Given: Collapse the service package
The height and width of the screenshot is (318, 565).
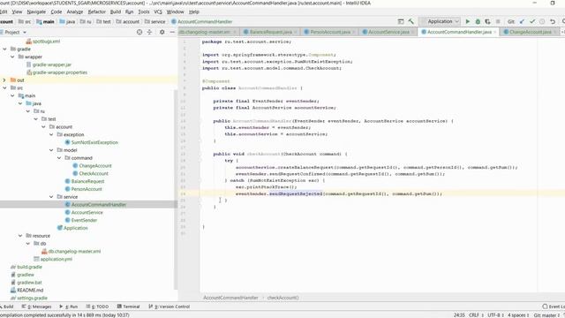Looking at the screenshot, I should point(51,197).
